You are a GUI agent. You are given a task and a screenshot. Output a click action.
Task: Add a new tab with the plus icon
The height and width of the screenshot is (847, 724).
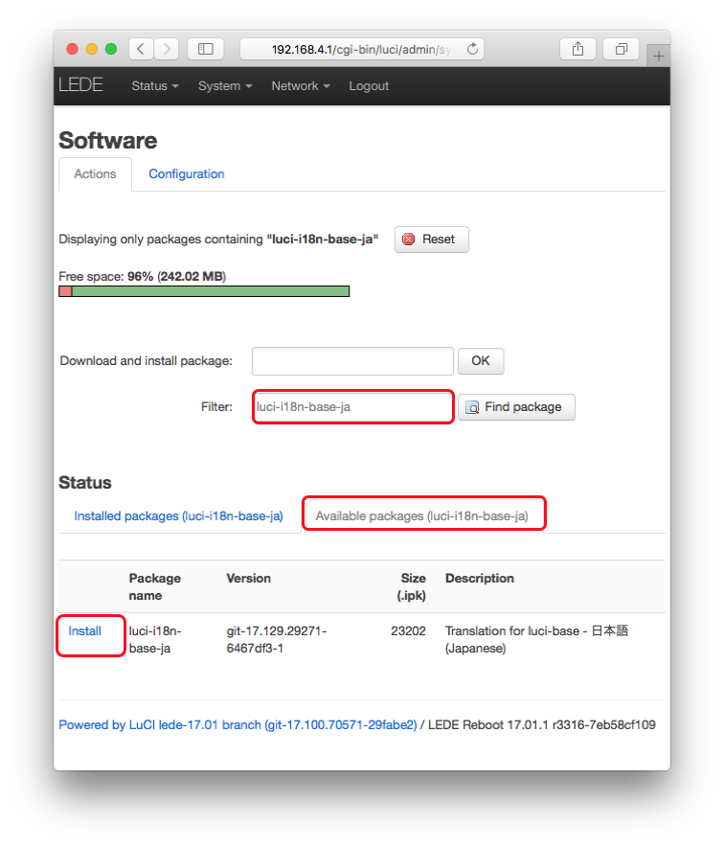(658, 56)
